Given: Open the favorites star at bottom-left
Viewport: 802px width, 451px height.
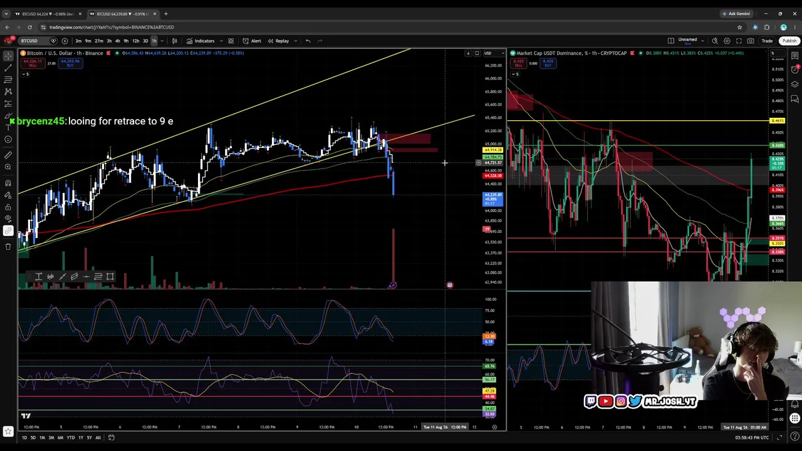Looking at the screenshot, I should tap(8, 431).
